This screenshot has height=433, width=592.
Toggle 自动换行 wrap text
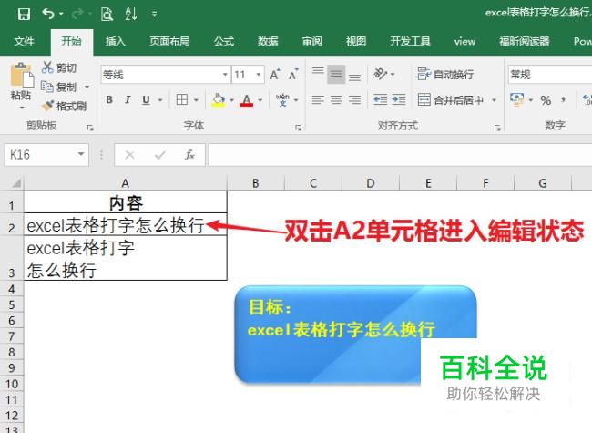(x=445, y=74)
